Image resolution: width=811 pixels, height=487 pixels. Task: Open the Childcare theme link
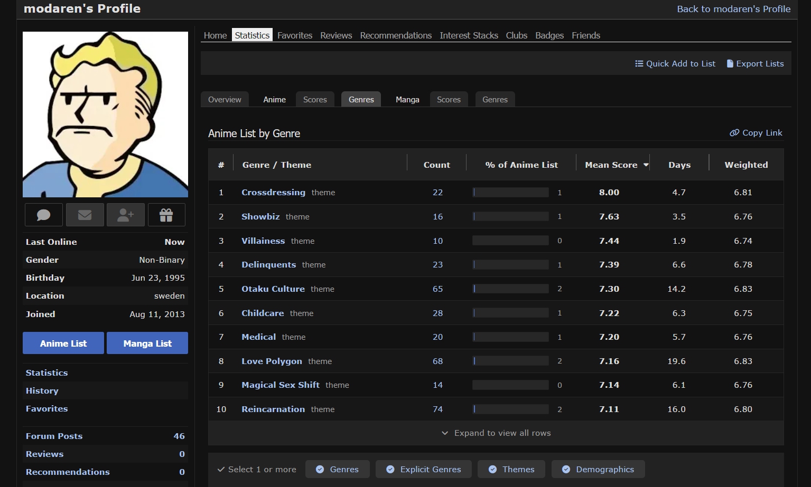click(x=263, y=313)
